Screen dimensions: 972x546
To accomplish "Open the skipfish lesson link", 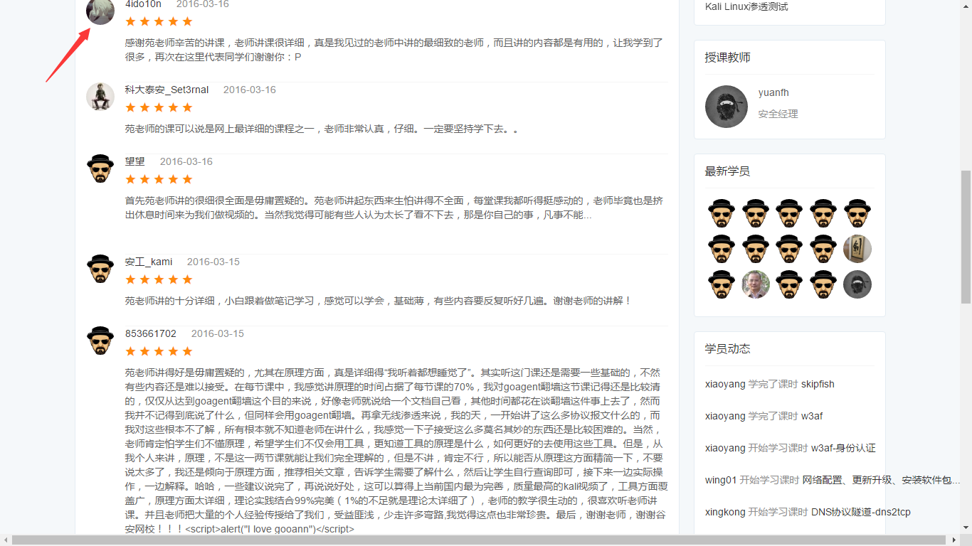I will click(x=818, y=384).
